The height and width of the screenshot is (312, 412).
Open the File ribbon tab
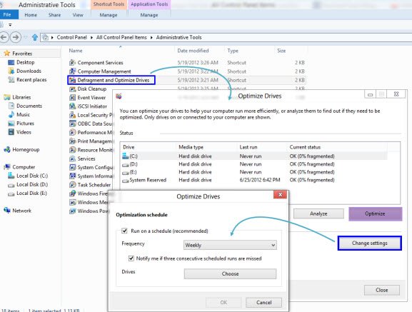pos(8,15)
